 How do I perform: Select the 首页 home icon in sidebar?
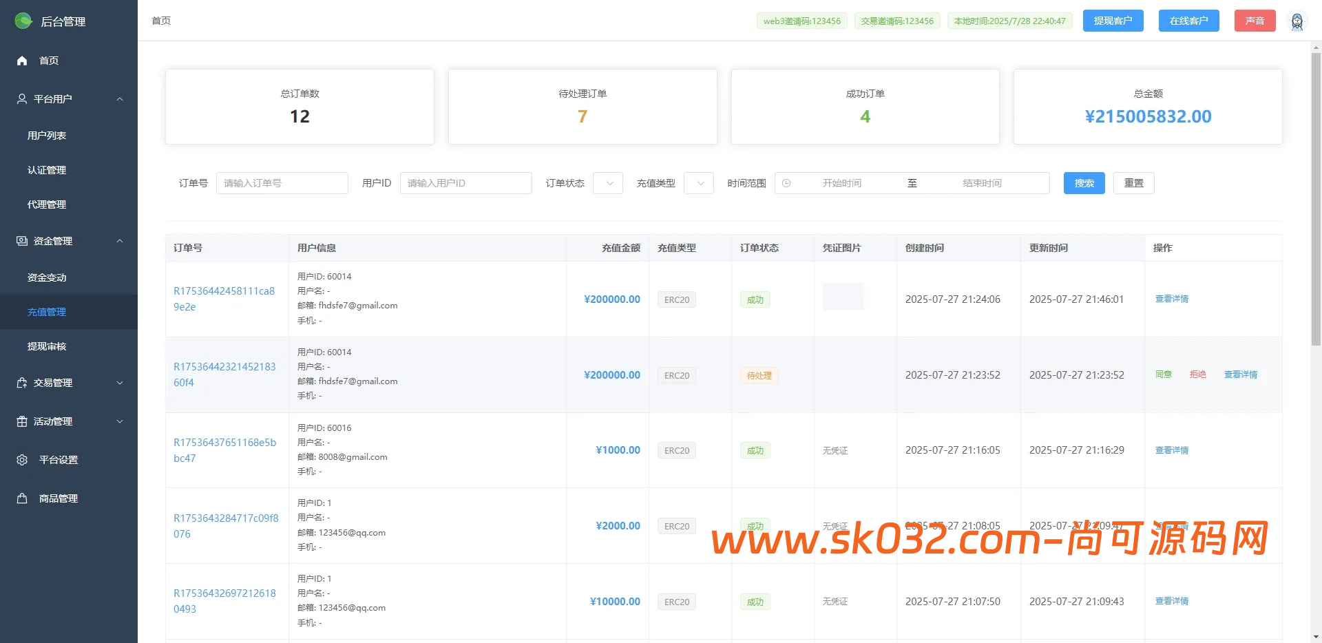[21, 61]
